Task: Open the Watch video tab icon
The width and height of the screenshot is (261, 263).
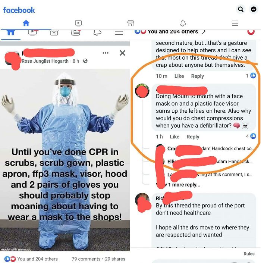Action: point(78,23)
